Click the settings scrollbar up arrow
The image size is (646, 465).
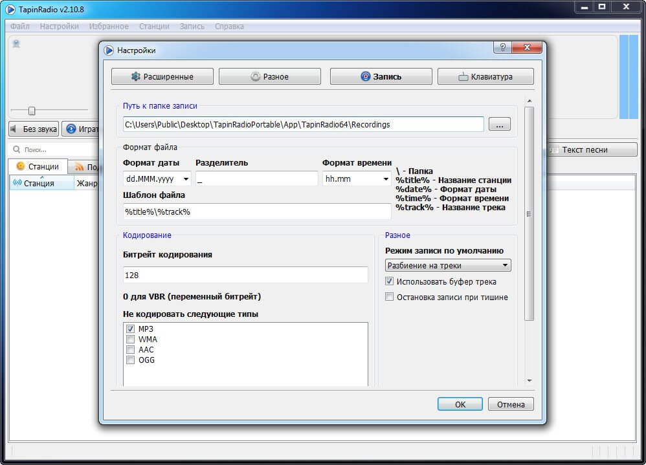(529, 102)
